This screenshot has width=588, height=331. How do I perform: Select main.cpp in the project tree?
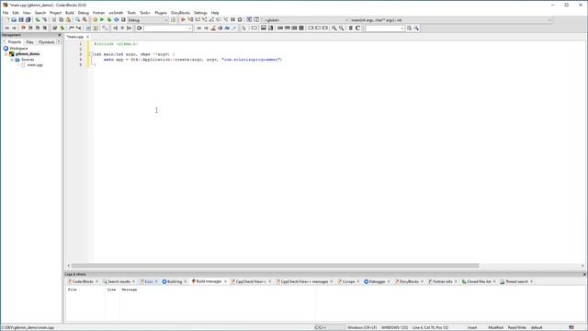(x=35, y=65)
